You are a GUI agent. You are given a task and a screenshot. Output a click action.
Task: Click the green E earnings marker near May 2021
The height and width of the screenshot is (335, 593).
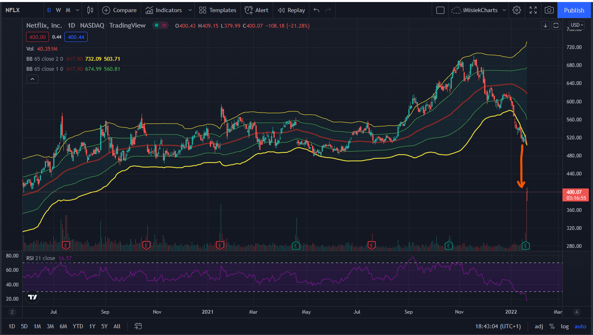pos(296,245)
